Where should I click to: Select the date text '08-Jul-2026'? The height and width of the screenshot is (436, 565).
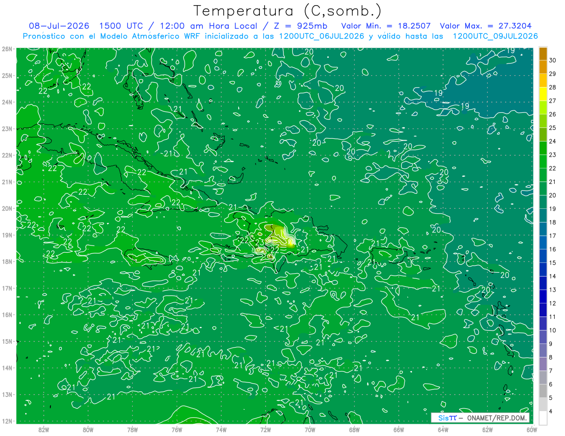[59, 25]
